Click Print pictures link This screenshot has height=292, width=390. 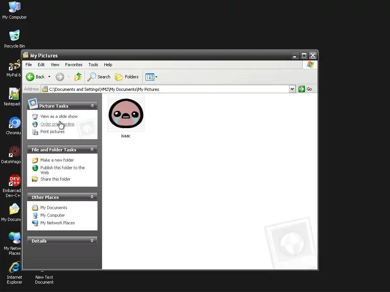[53, 132]
